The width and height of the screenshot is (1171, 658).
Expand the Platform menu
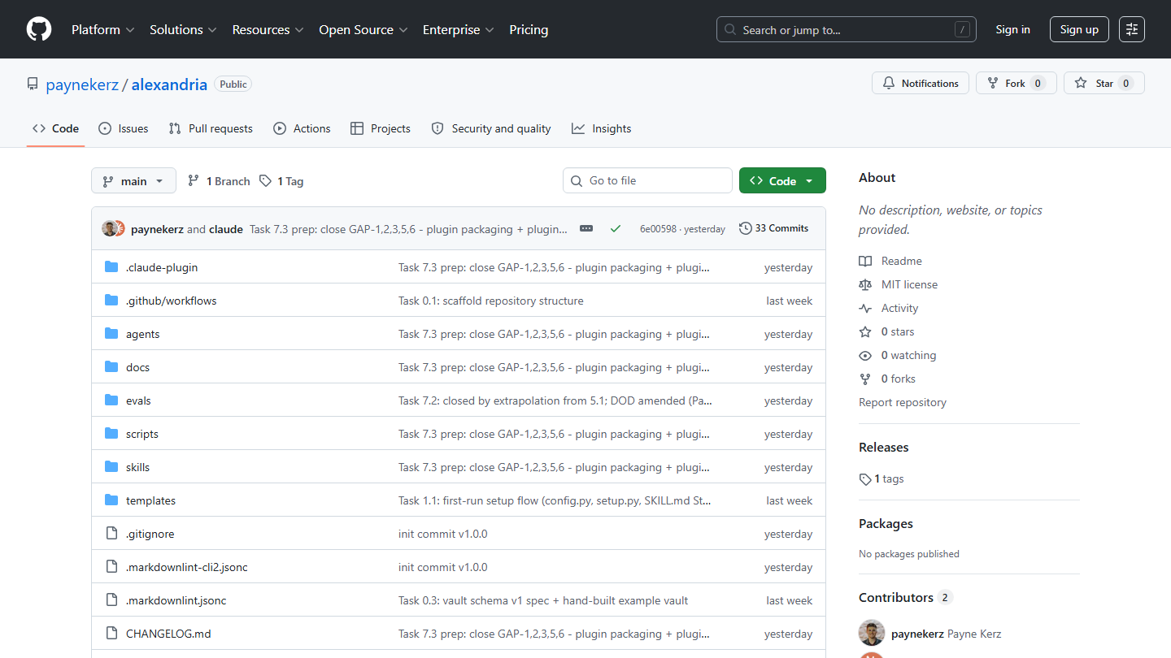(103, 29)
